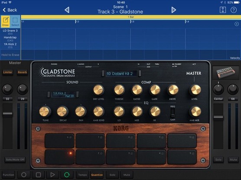Adjust the master Reverb knob showing 29
Screen dimensions: 241x180
pos(22,89)
